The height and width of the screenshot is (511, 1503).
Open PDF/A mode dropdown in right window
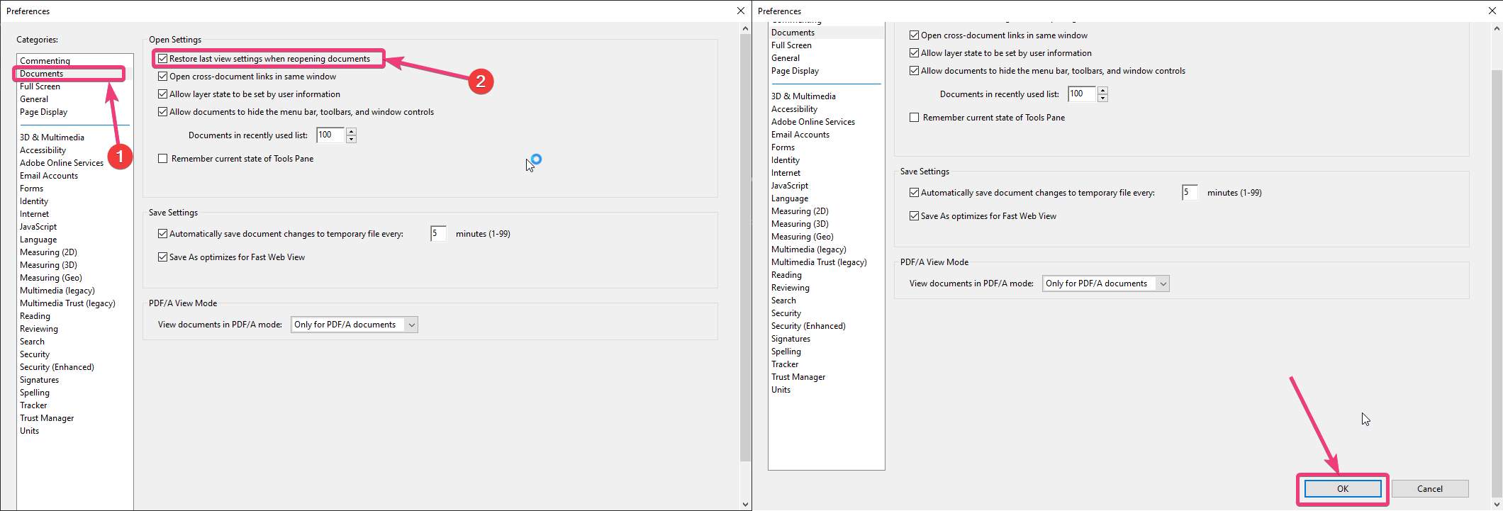click(1106, 283)
